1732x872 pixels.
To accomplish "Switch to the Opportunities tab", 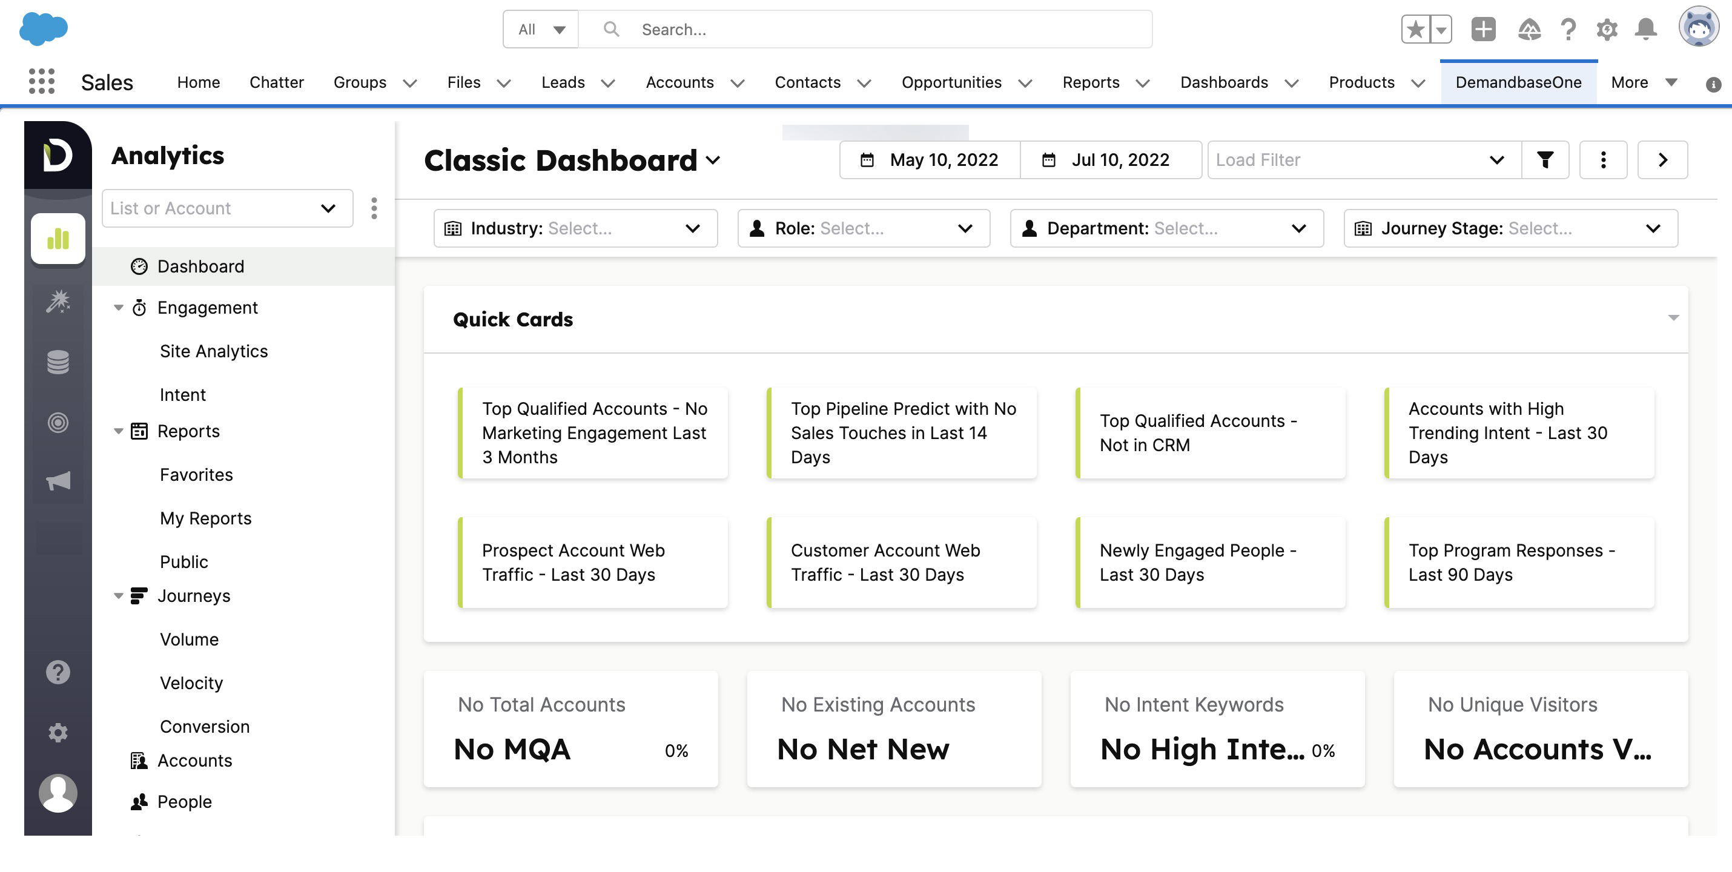I will 951,82.
